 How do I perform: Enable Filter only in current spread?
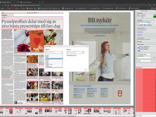pyautogui.click(x=138, y=47)
